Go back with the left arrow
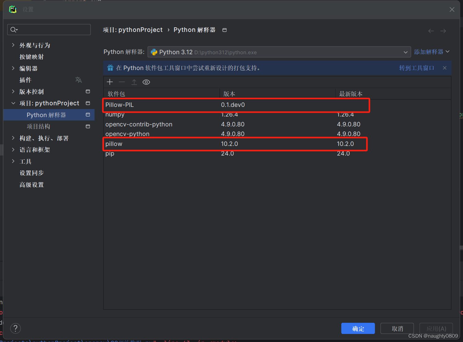Viewport: 463px width, 342px height. pyautogui.click(x=431, y=31)
